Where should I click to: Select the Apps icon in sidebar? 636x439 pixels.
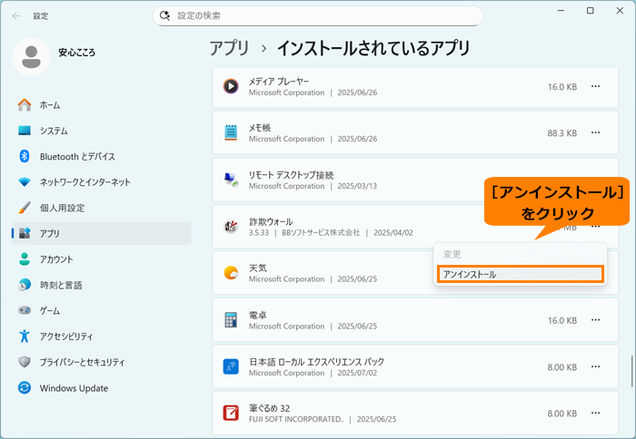pos(25,233)
